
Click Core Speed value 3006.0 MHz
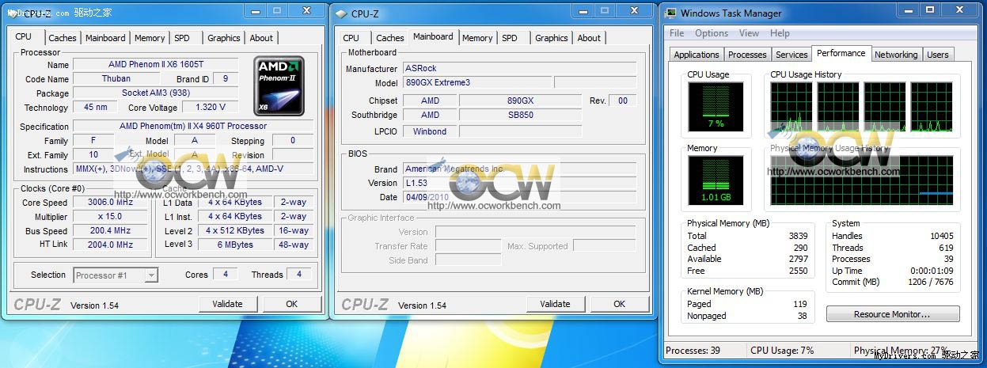click(x=110, y=202)
